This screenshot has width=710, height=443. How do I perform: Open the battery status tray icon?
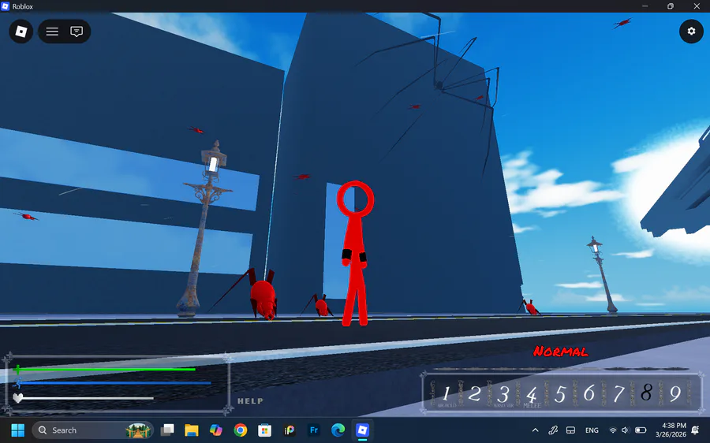(641, 430)
